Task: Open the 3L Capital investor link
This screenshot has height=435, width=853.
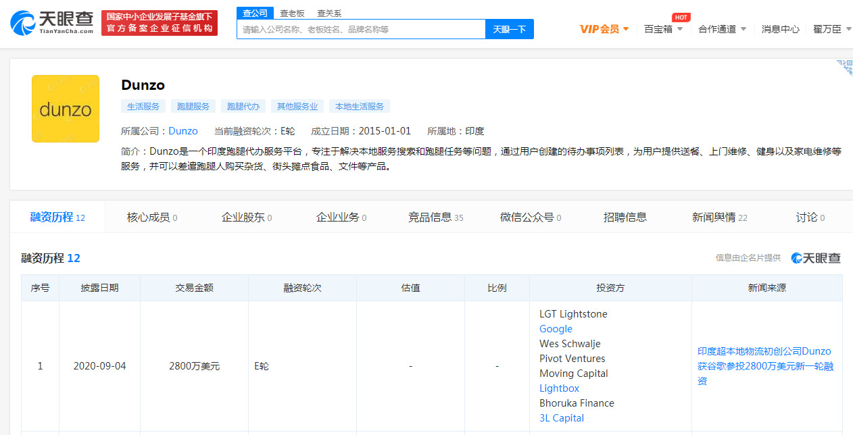Action: click(562, 418)
